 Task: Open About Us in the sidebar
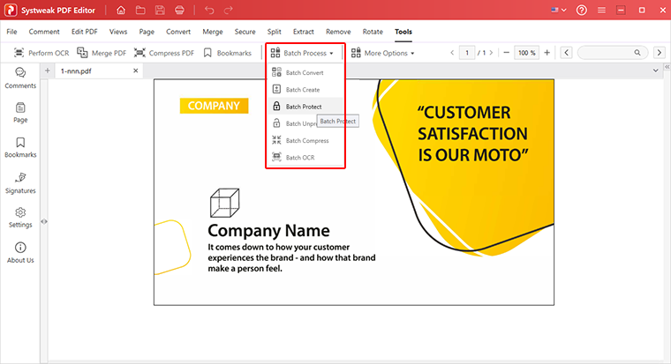20,252
